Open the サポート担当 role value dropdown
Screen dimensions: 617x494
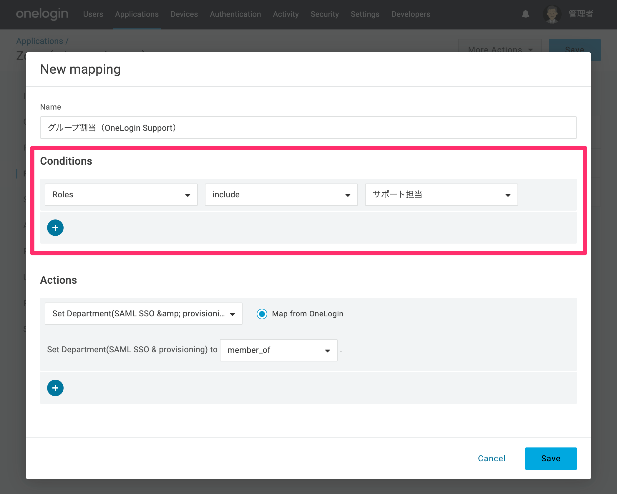441,195
